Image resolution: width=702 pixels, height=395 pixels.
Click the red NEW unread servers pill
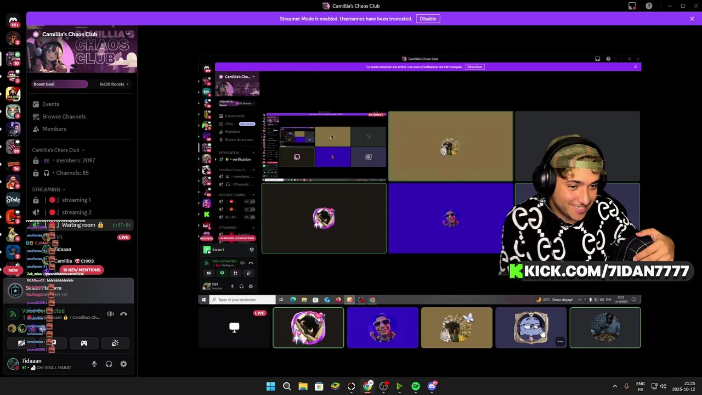point(13,270)
